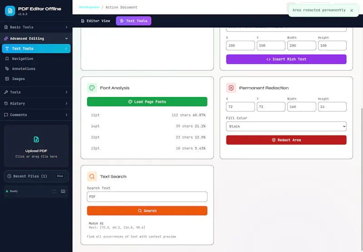Viewport: 363px width, 252px height.
Task: Click the Load Page Fonts button
Action: 147,102
